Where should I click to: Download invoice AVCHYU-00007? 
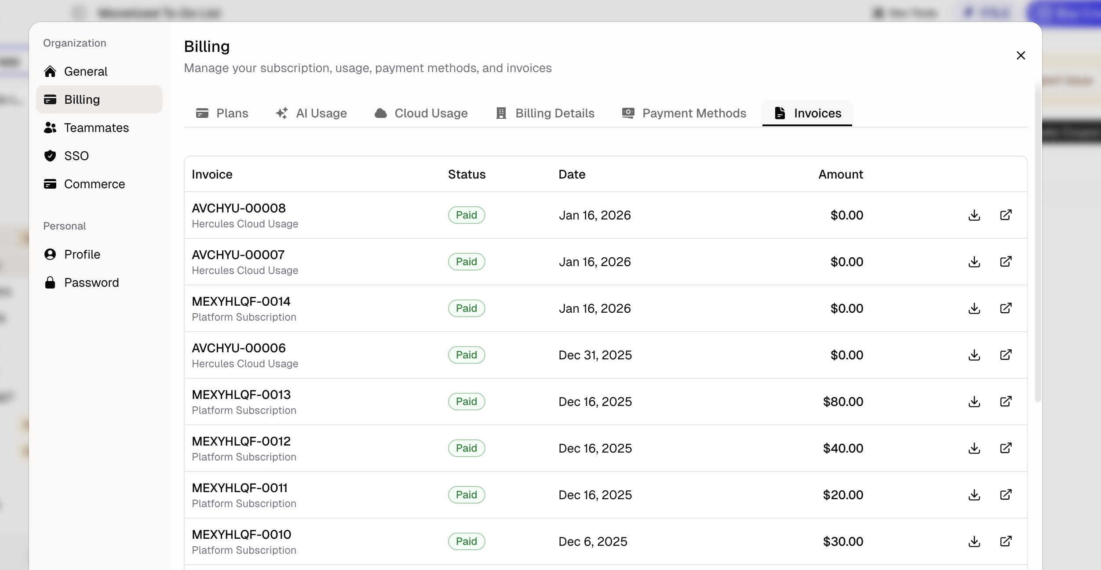974,262
